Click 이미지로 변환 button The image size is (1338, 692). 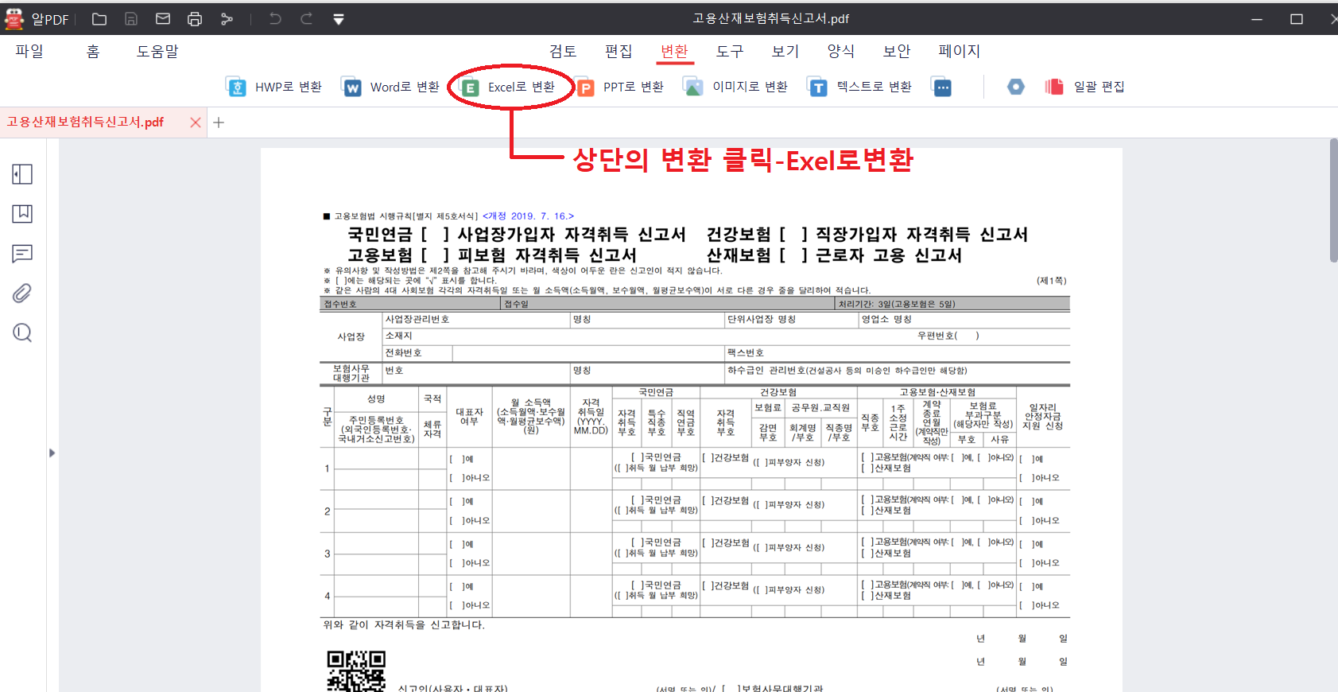tap(736, 87)
